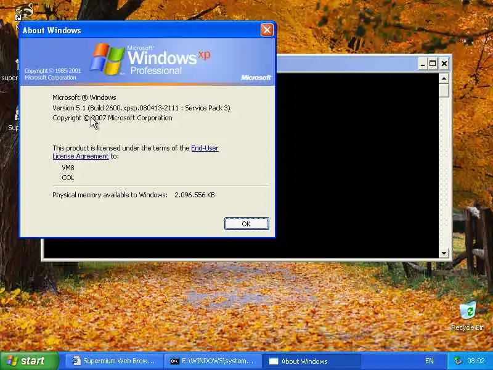Viewport: 493px width, 370px height.
Task: Click the EN language indicator
Action: pos(429,361)
